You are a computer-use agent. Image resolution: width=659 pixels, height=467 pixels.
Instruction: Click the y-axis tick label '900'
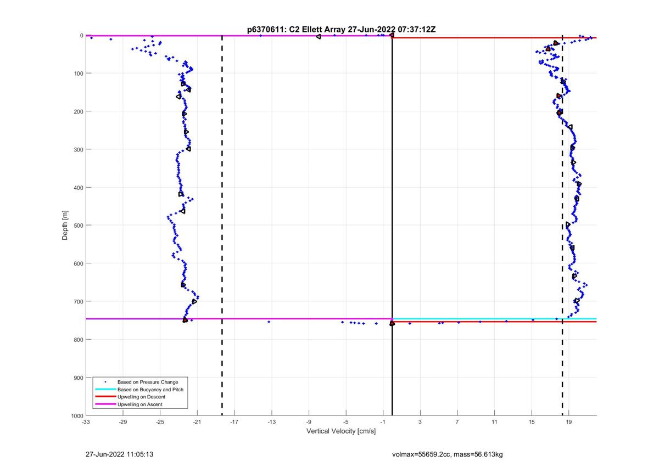tap(78, 378)
